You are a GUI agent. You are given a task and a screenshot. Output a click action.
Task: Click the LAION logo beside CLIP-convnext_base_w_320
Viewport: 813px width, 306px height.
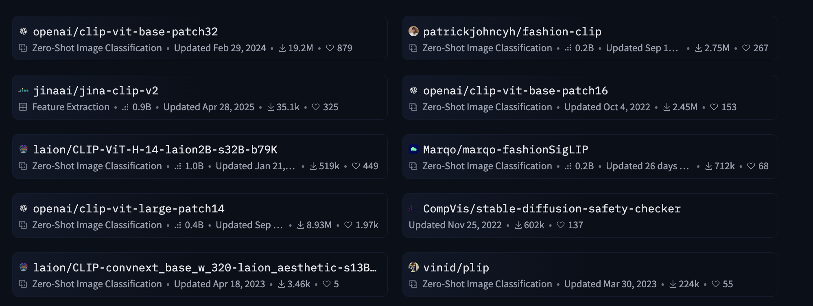pyautogui.click(x=24, y=267)
